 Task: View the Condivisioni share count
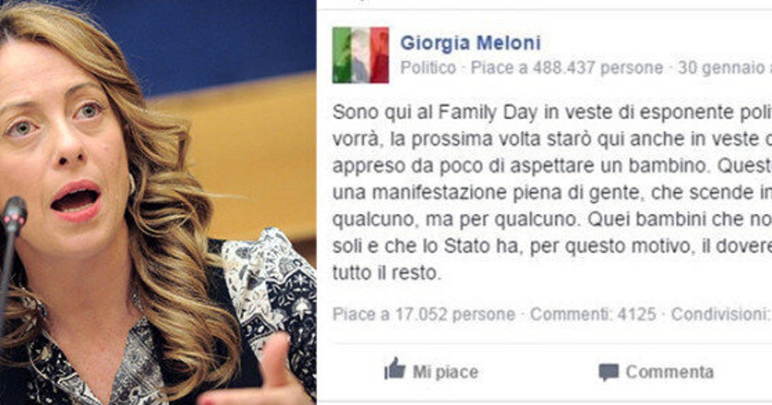(x=721, y=314)
